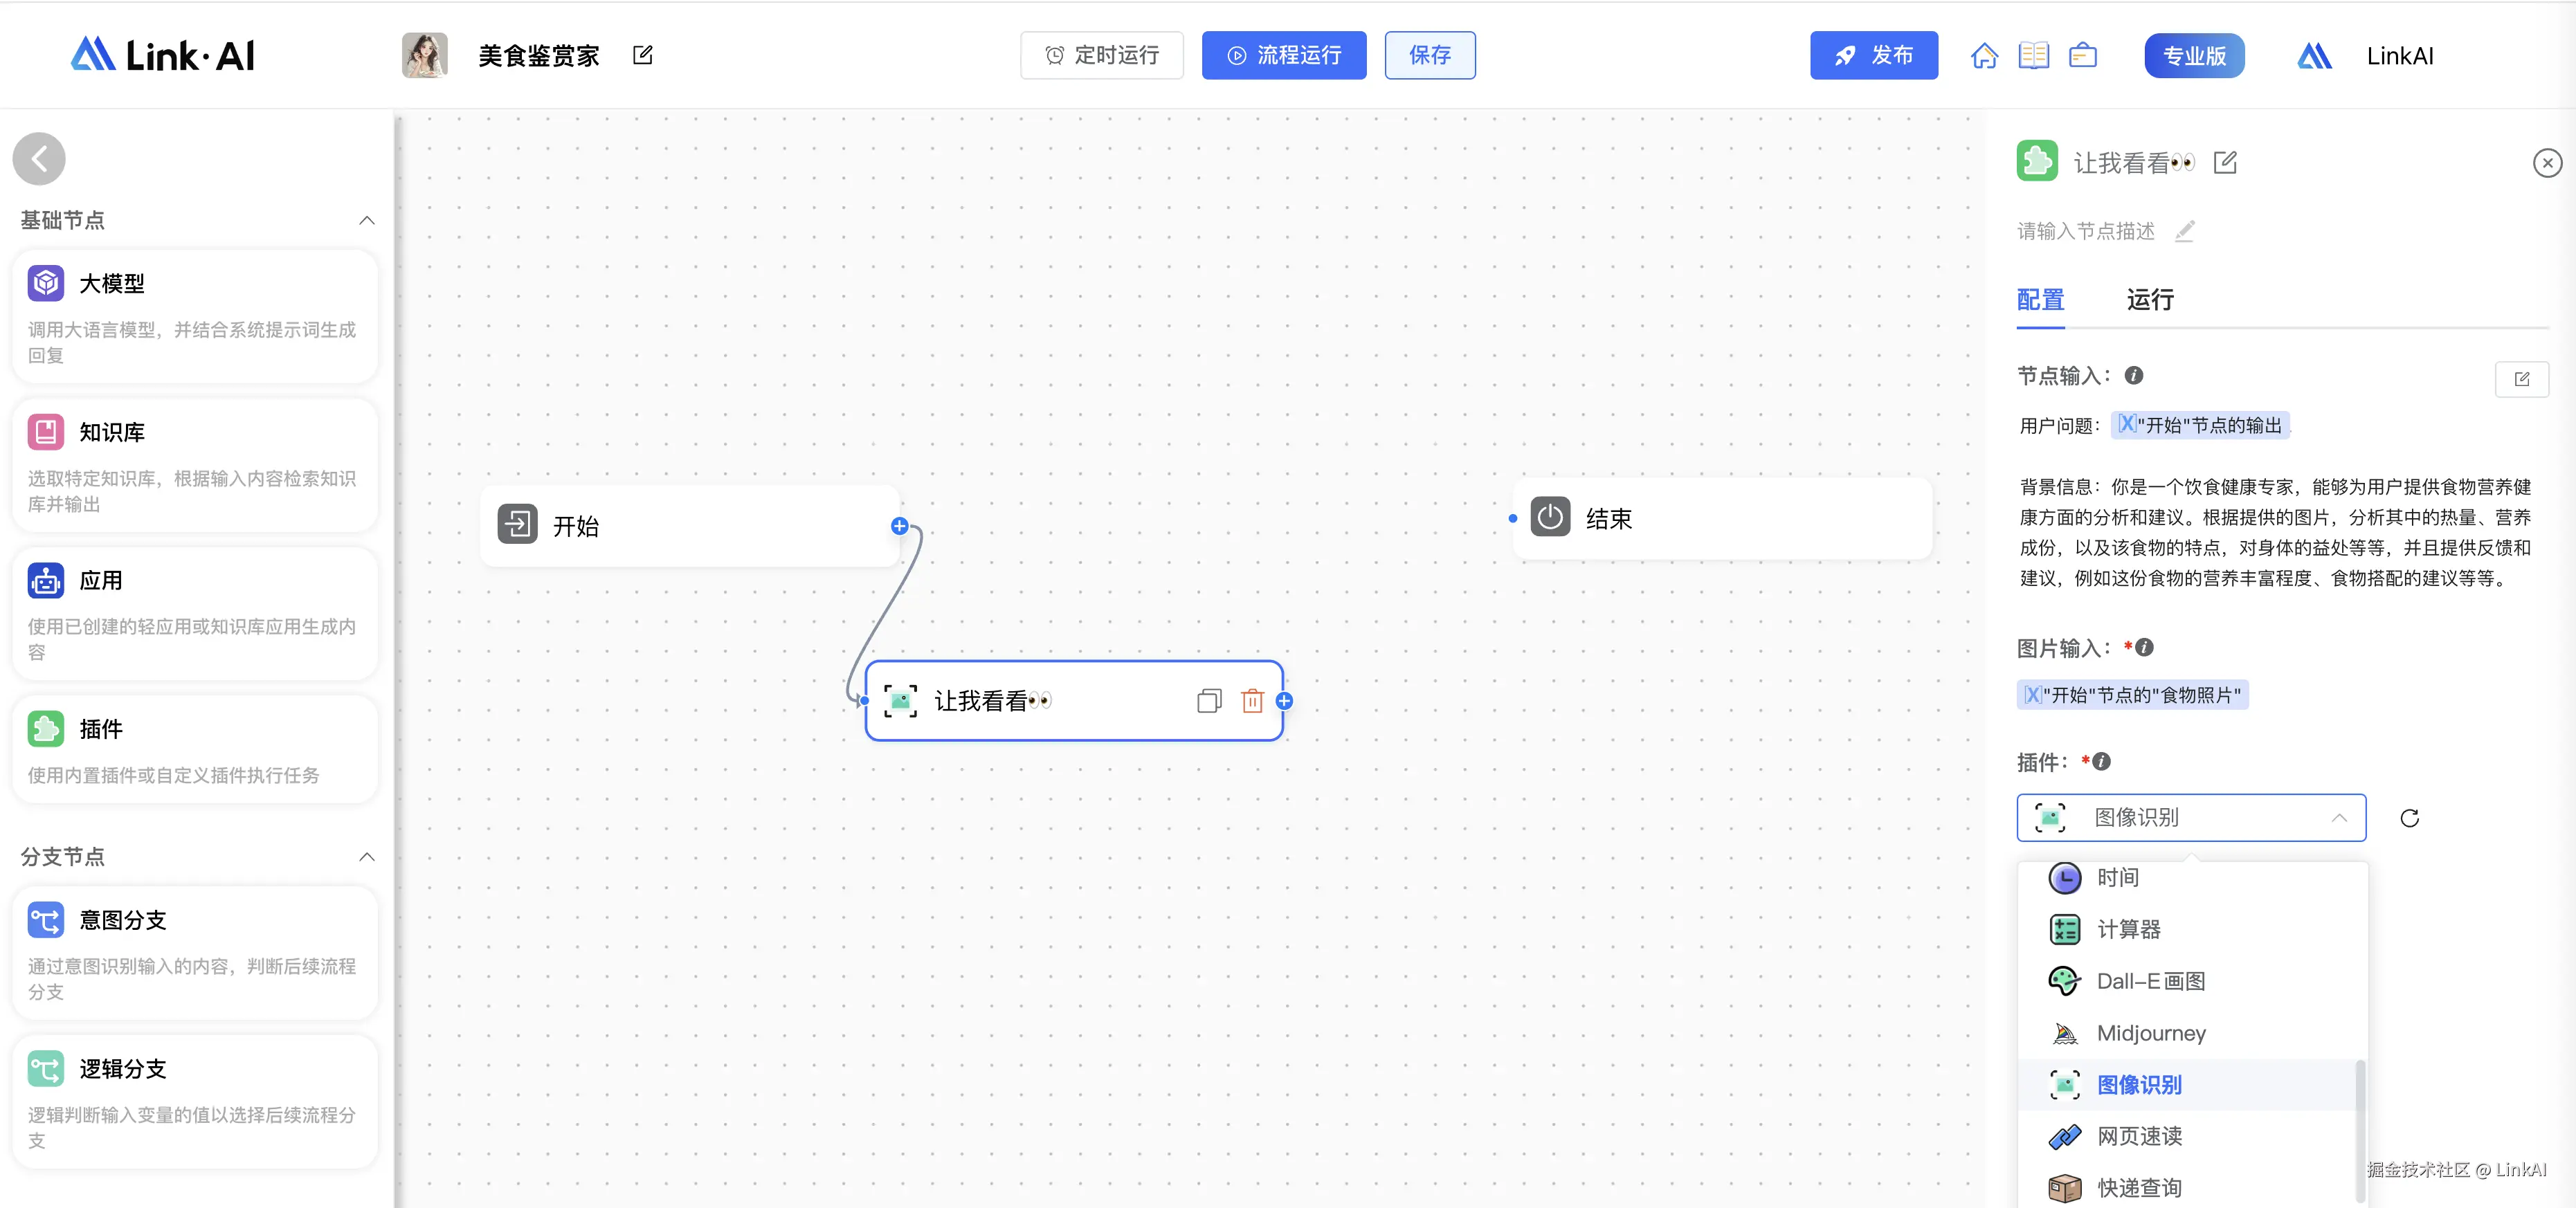Click the node description pencil icon
This screenshot has width=2576, height=1208.
tap(2185, 231)
